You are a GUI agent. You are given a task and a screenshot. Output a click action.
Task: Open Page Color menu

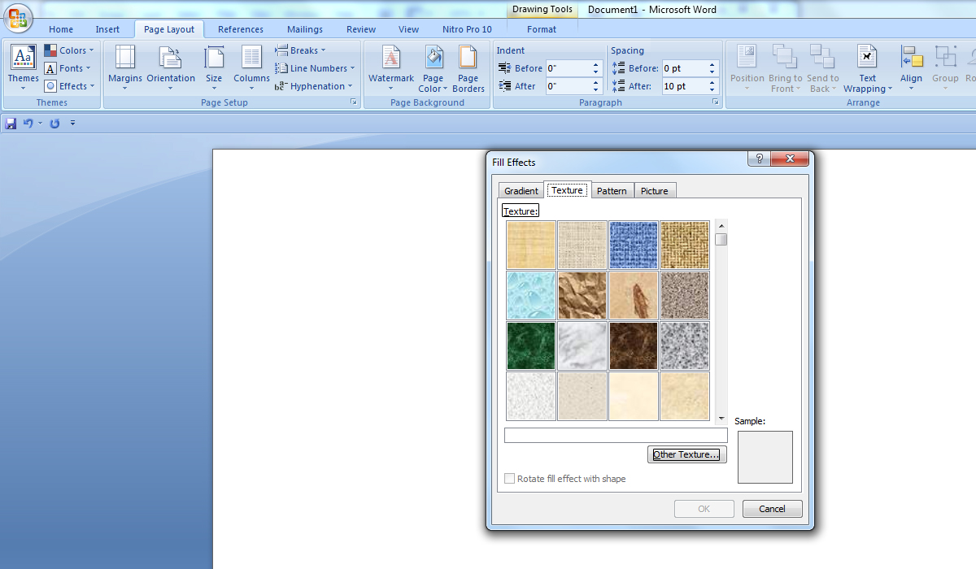(x=433, y=68)
